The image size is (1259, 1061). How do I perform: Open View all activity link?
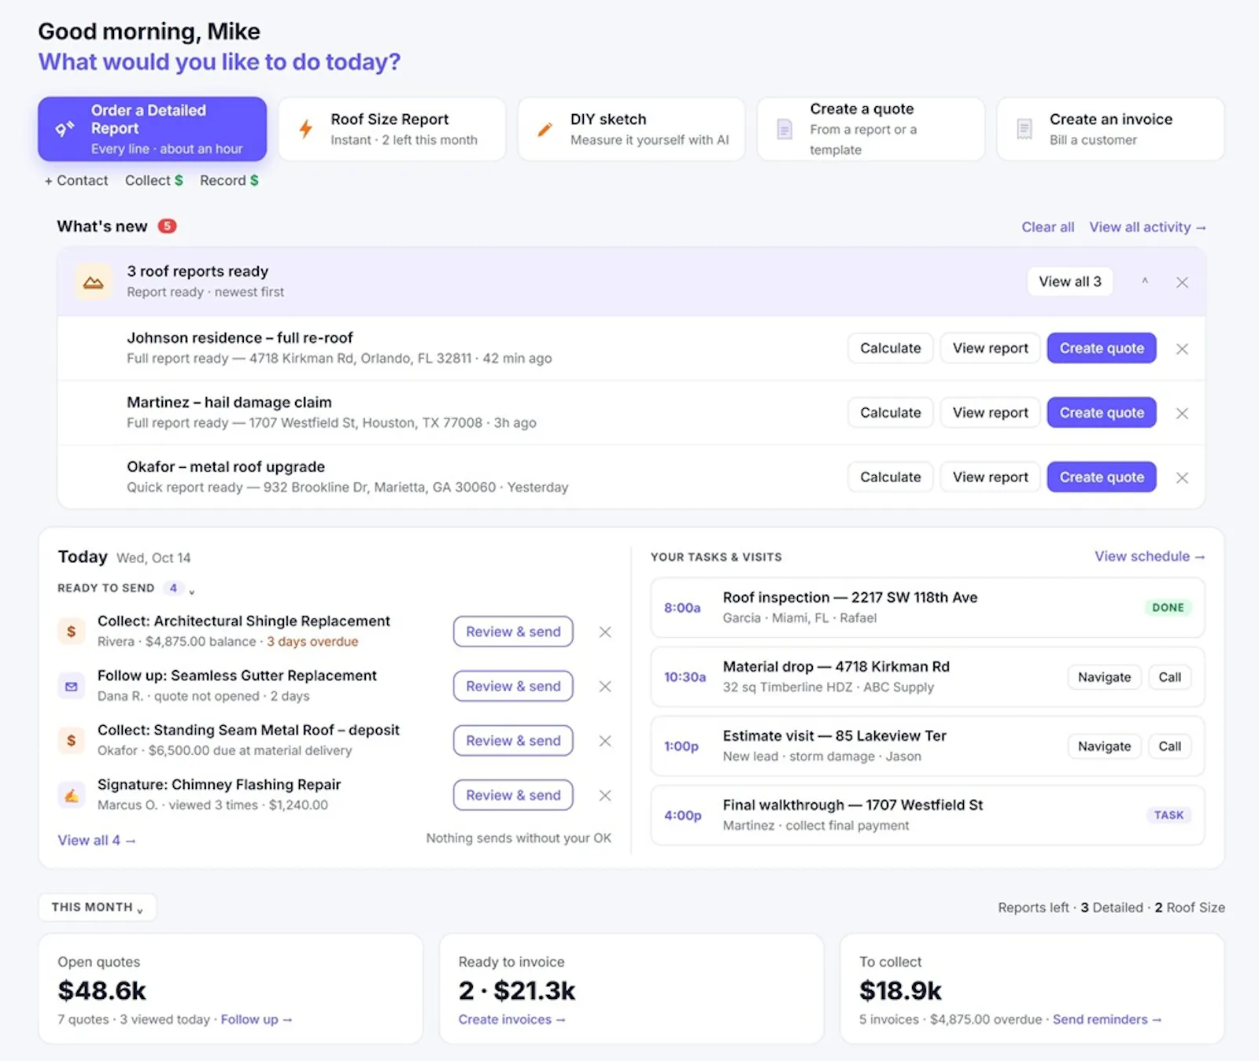(1147, 227)
